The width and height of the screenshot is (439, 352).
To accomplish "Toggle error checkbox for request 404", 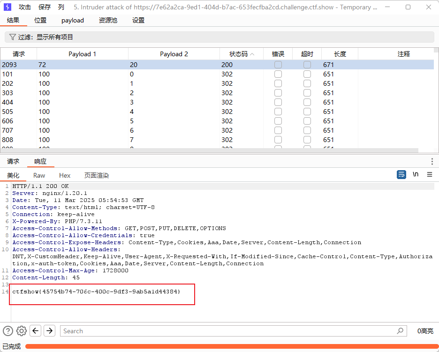I will pos(278,102).
